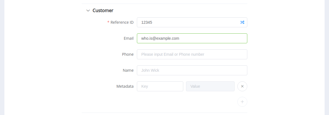Click the Metadata Key input
The image size is (329, 115).
pyautogui.click(x=160, y=86)
